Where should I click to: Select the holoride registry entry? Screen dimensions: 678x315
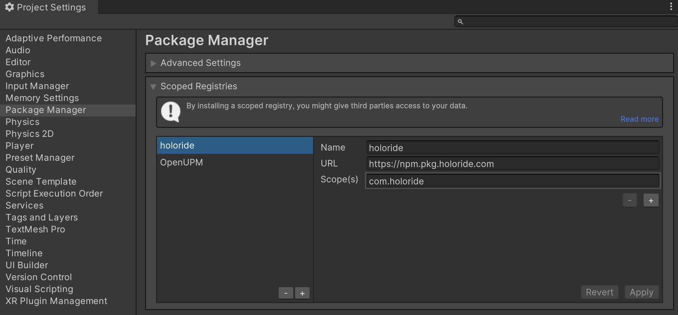177,145
